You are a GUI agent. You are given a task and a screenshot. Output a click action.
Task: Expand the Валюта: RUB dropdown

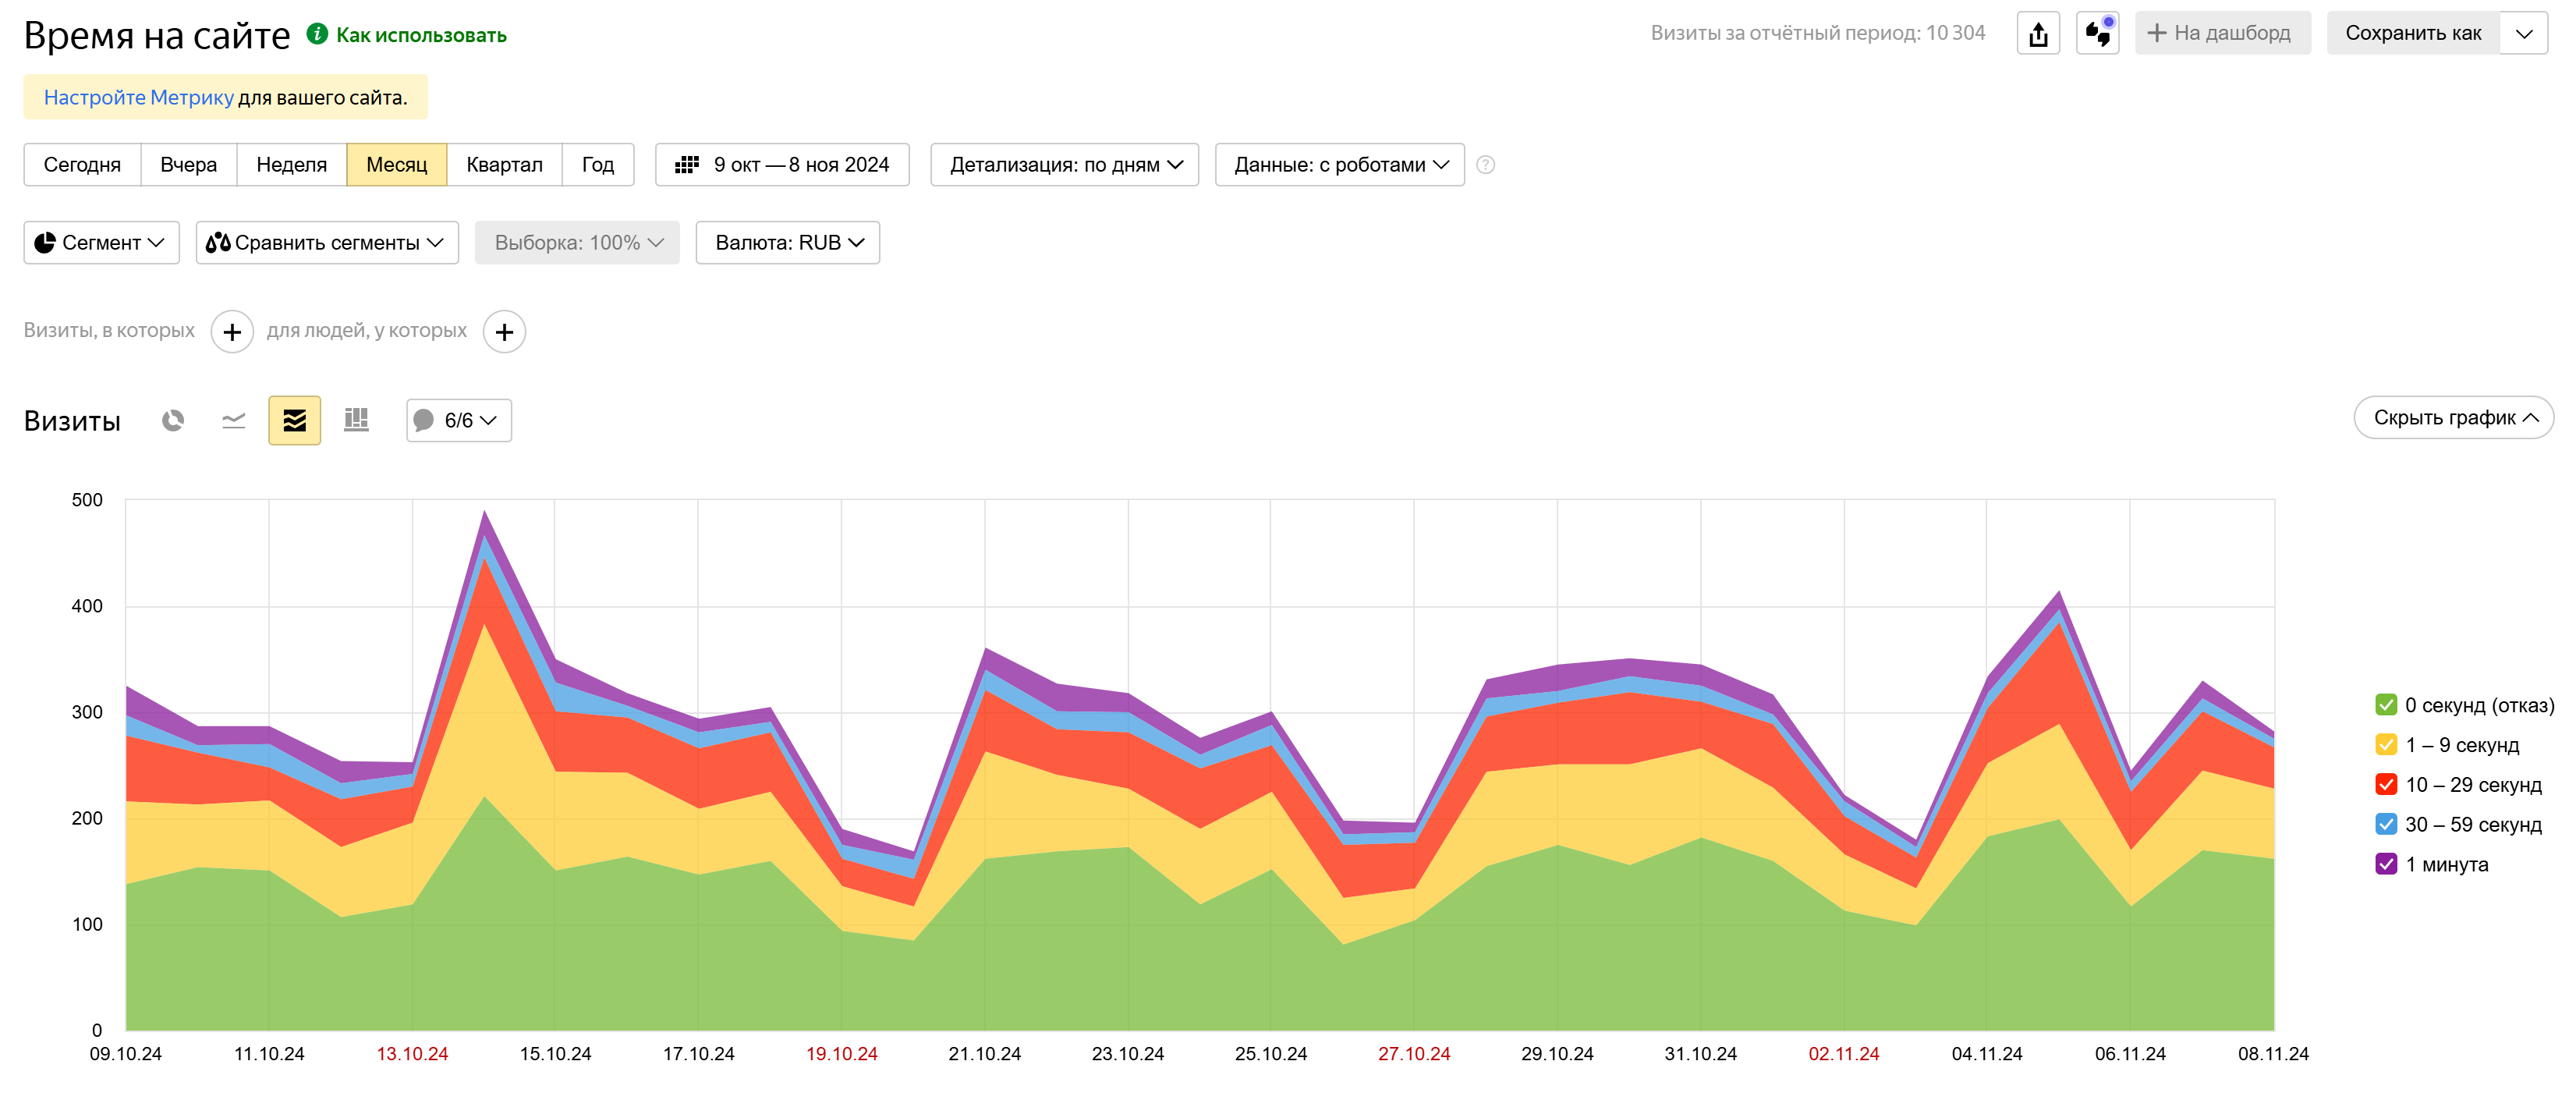(x=787, y=243)
